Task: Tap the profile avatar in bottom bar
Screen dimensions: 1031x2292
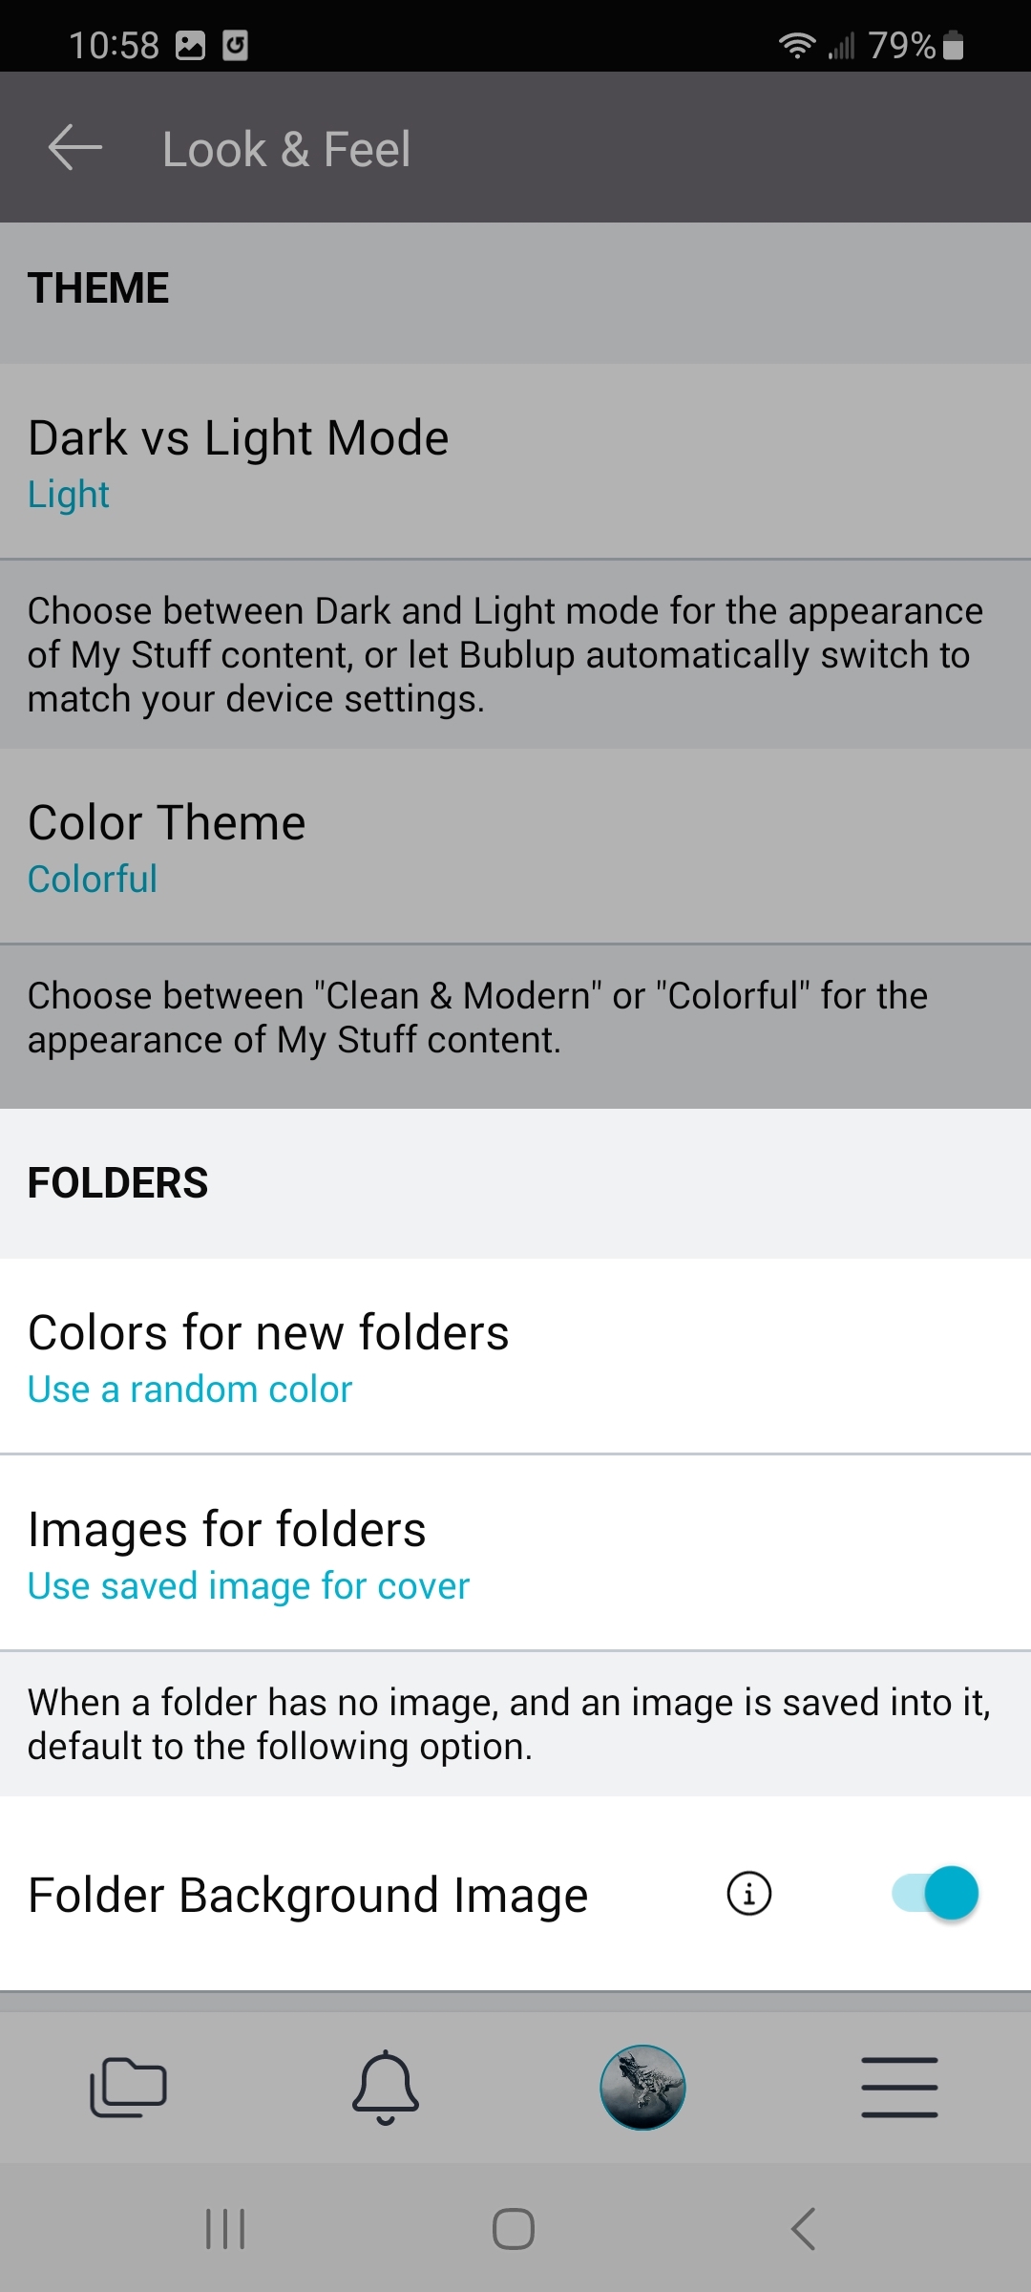Action: click(644, 2087)
